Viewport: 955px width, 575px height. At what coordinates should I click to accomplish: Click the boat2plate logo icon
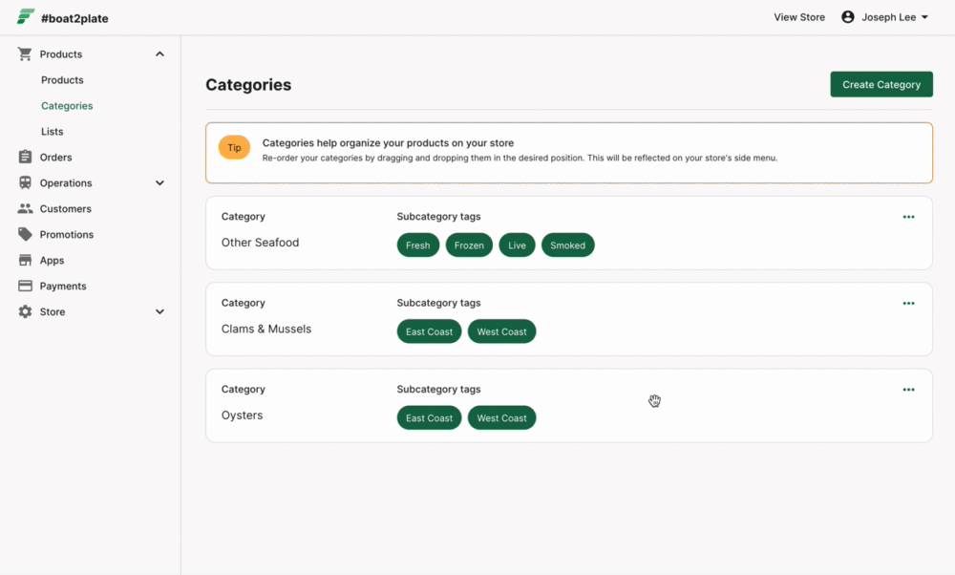pos(26,17)
